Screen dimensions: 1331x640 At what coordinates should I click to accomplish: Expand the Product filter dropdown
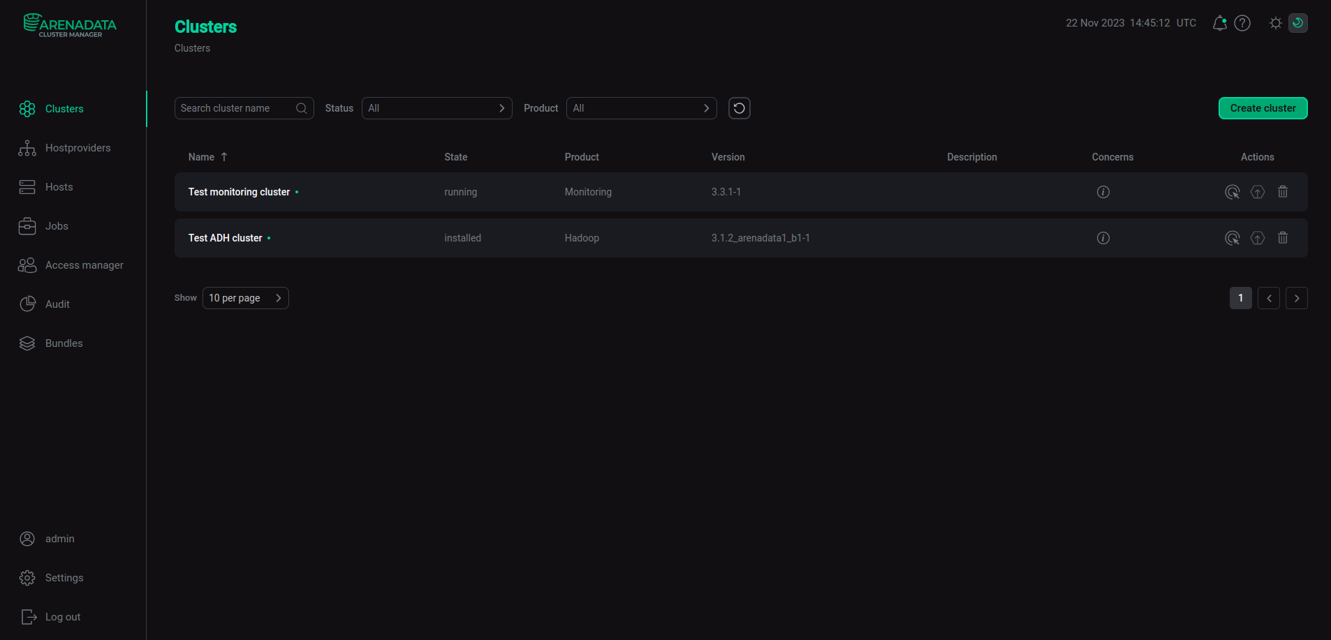pyautogui.click(x=642, y=108)
